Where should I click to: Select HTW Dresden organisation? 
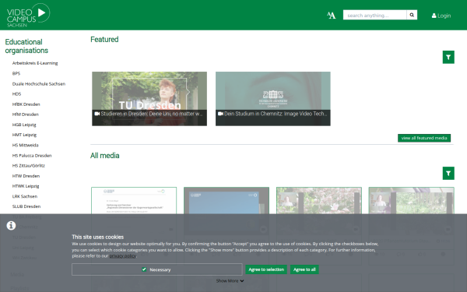[26, 176]
